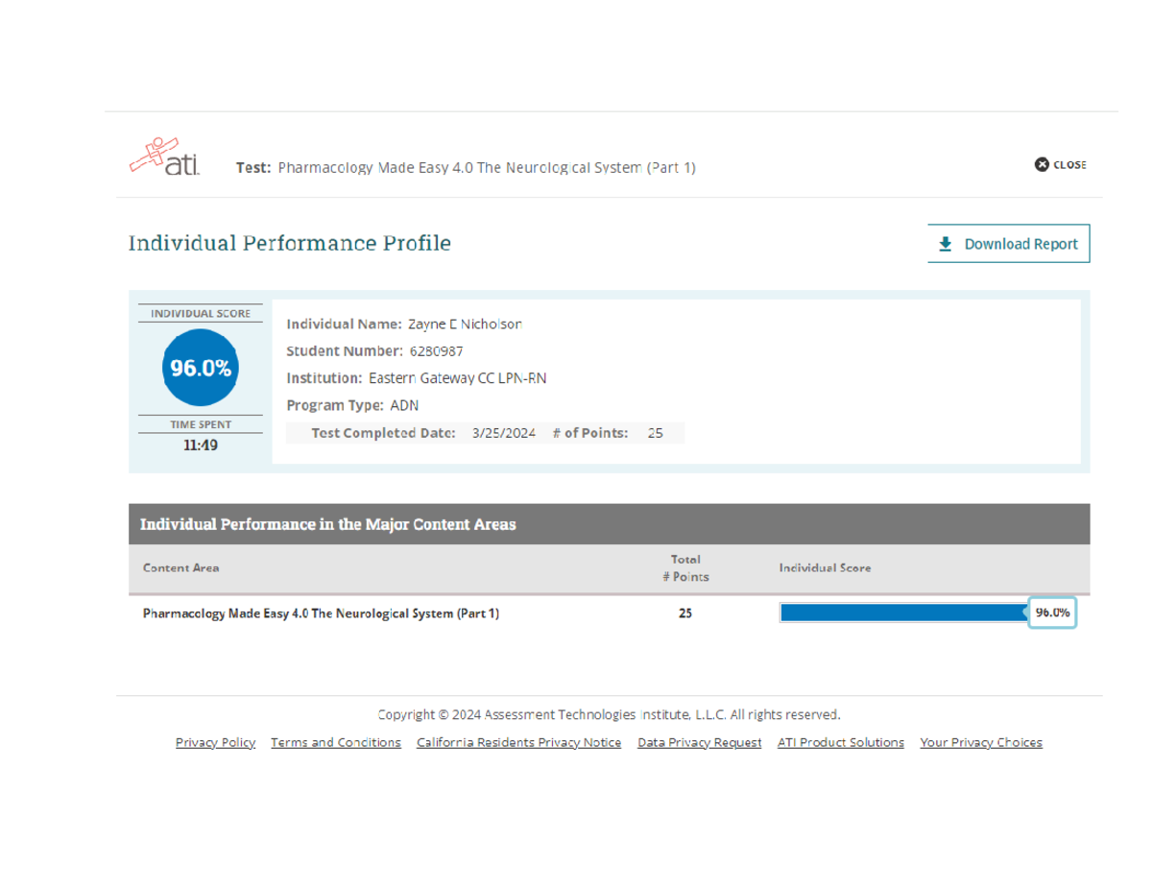Click Individual Name Zayne E Nicholson
Image resolution: width=1152 pixels, height=890 pixels.
[404, 325]
